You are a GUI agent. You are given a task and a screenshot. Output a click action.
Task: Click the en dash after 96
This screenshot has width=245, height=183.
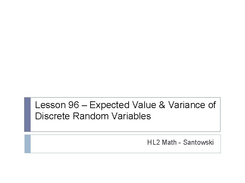tap(84, 105)
